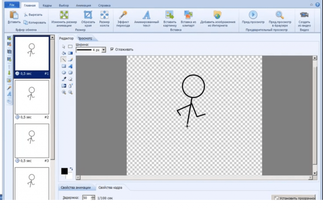Add an Эффект перехода transition effect
This screenshot has height=209, width=323.
[x=123, y=19]
